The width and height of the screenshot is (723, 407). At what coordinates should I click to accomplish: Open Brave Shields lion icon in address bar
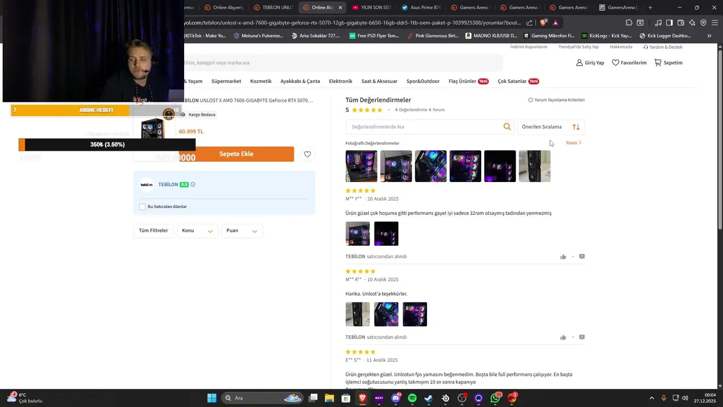click(x=543, y=23)
